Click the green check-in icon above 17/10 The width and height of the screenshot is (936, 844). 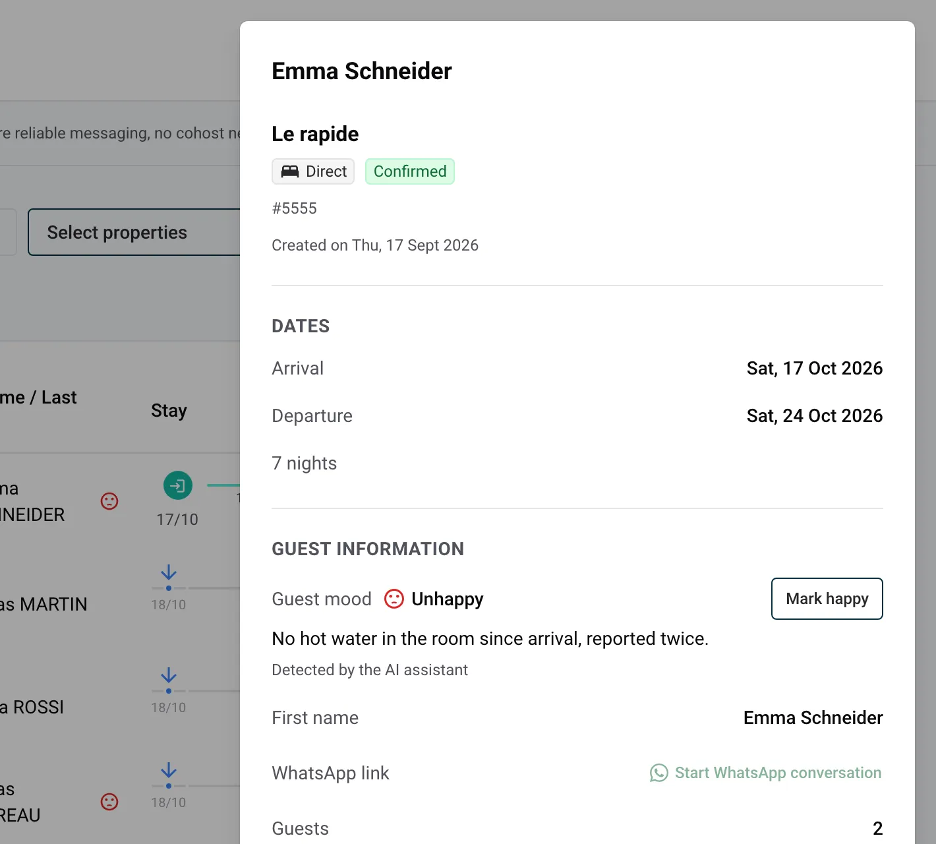coord(178,486)
